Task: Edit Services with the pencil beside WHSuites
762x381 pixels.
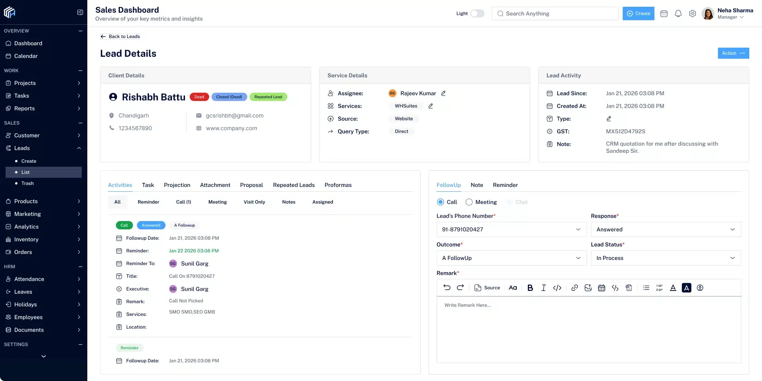Action: [x=431, y=106]
